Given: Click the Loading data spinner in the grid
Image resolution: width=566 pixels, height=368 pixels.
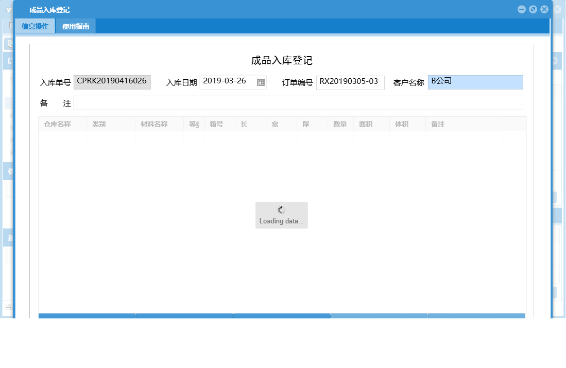Looking at the screenshot, I should click(281, 215).
